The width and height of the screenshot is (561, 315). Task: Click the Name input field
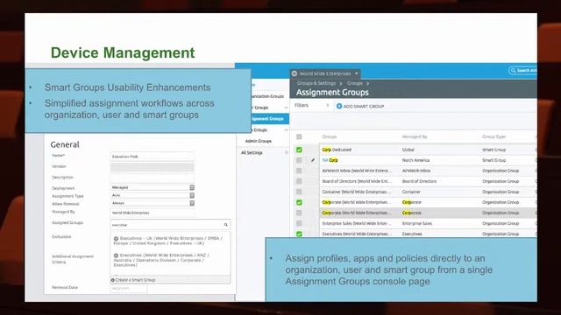click(153, 157)
